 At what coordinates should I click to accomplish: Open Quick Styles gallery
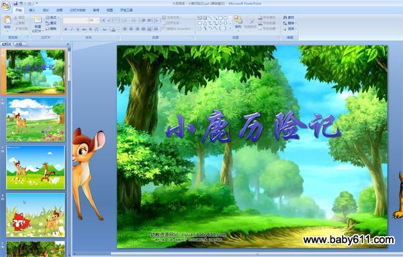click(251, 22)
